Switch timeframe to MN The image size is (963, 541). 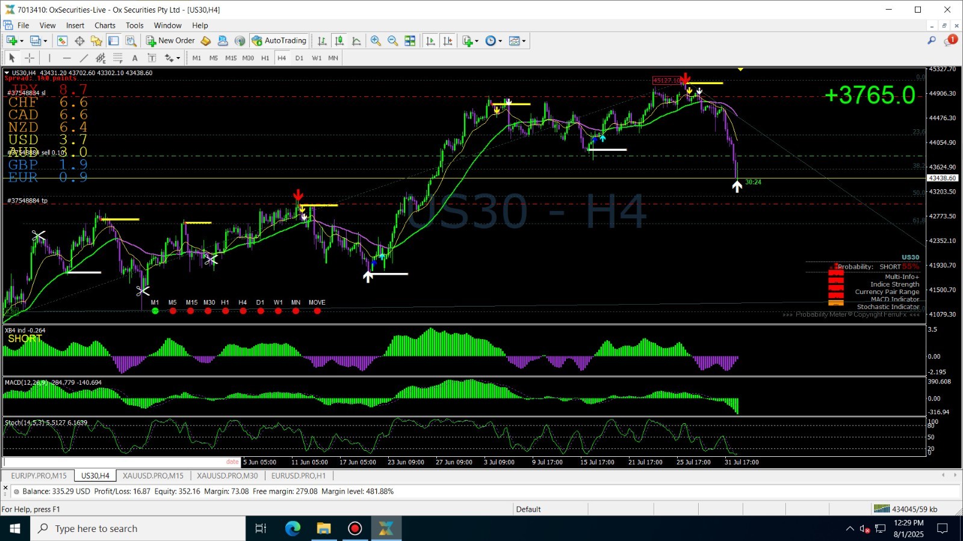click(333, 58)
